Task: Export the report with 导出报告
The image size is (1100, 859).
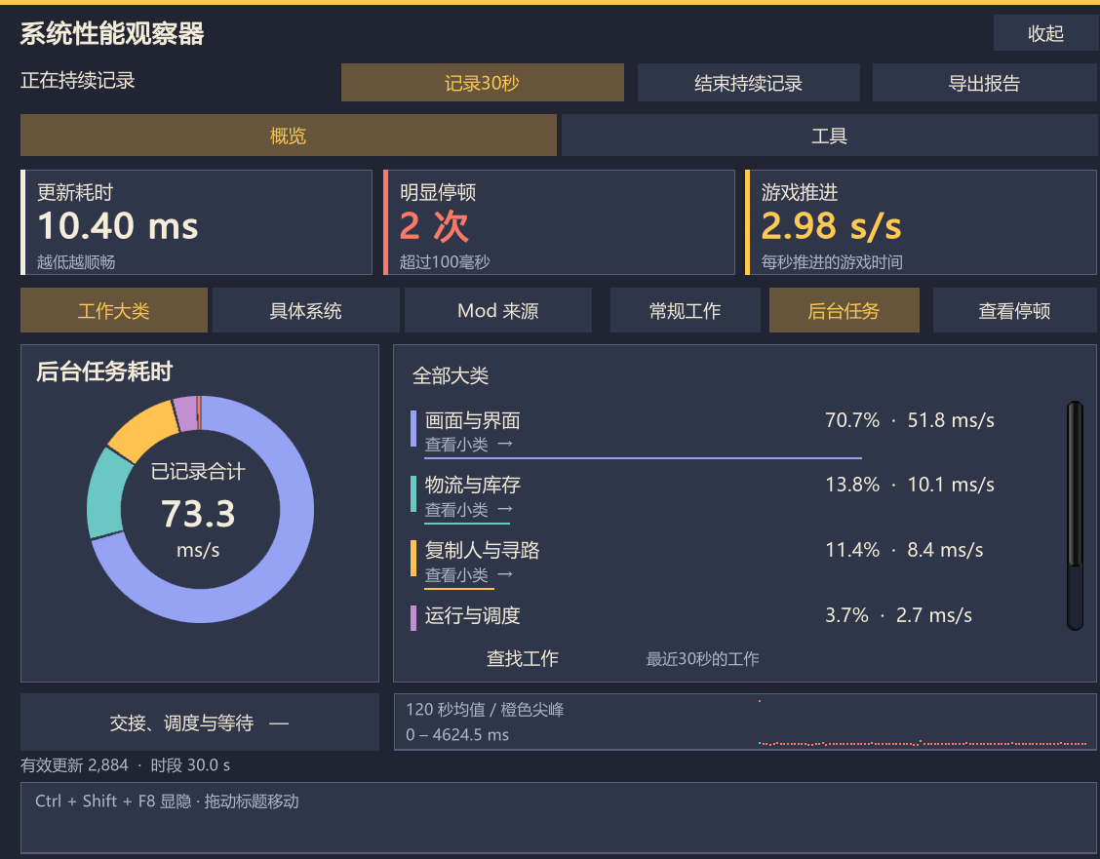Action: 984,83
